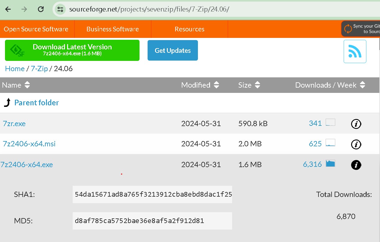
Task: Click the 24.06 breadcrumb text
Action: click(x=63, y=69)
